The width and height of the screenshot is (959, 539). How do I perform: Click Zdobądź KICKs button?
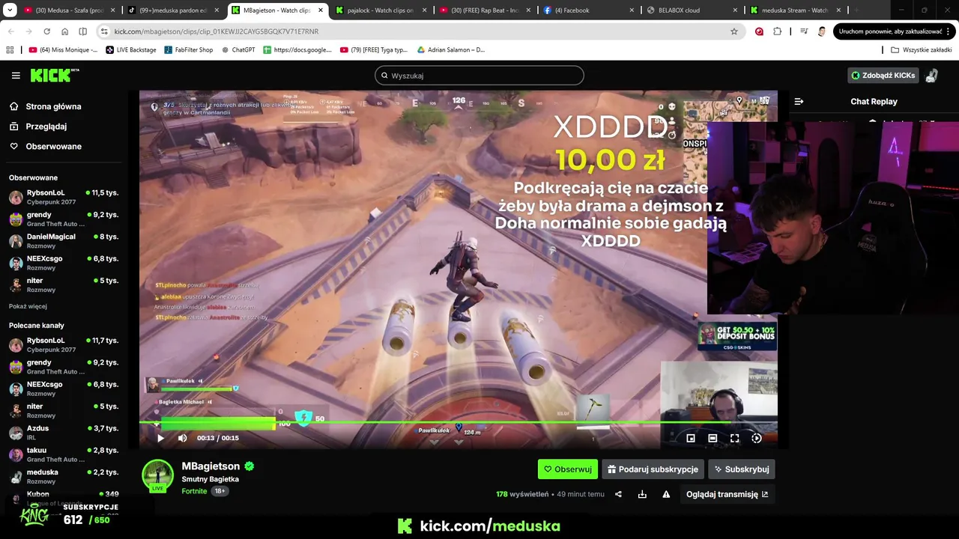point(883,76)
